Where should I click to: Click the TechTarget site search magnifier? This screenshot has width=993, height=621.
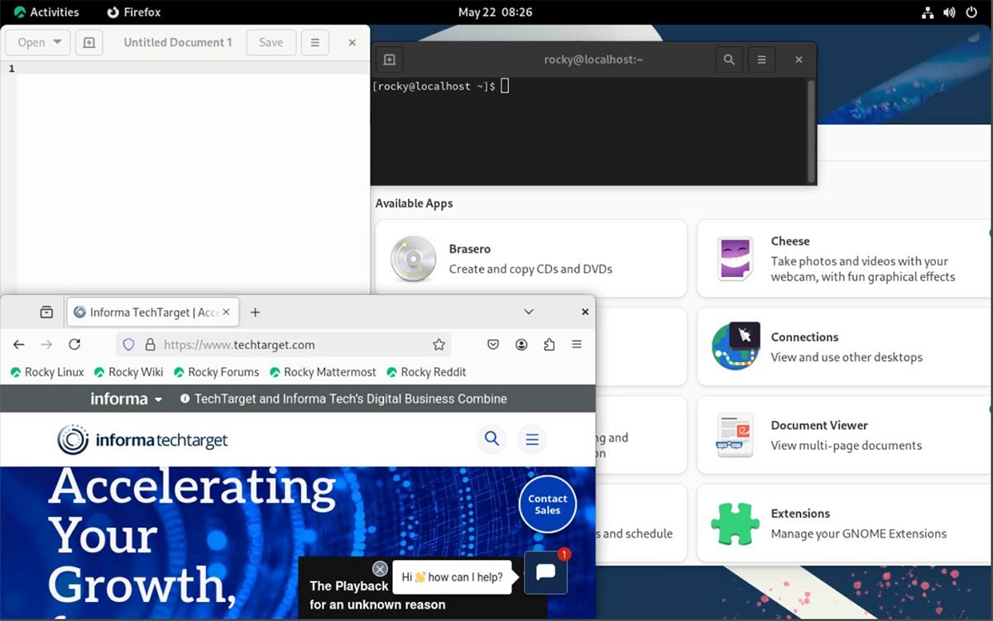492,439
